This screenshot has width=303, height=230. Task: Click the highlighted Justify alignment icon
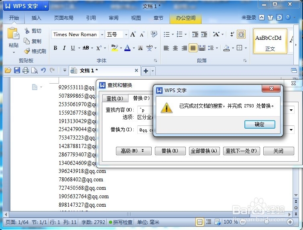click(193, 48)
